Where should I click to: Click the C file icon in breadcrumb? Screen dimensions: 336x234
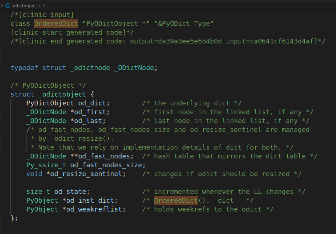point(7,6)
